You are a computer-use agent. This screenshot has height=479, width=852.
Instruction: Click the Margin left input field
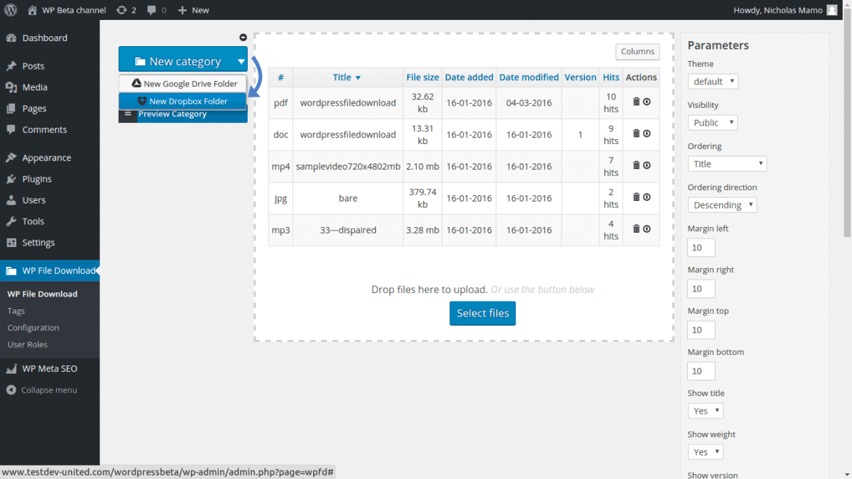(x=701, y=248)
